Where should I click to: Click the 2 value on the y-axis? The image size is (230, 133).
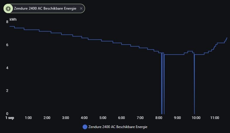[x=7, y=91]
